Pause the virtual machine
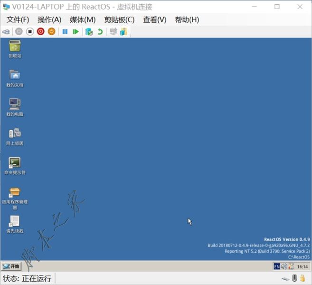This screenshot has width=312, height=285. [65, 31]
